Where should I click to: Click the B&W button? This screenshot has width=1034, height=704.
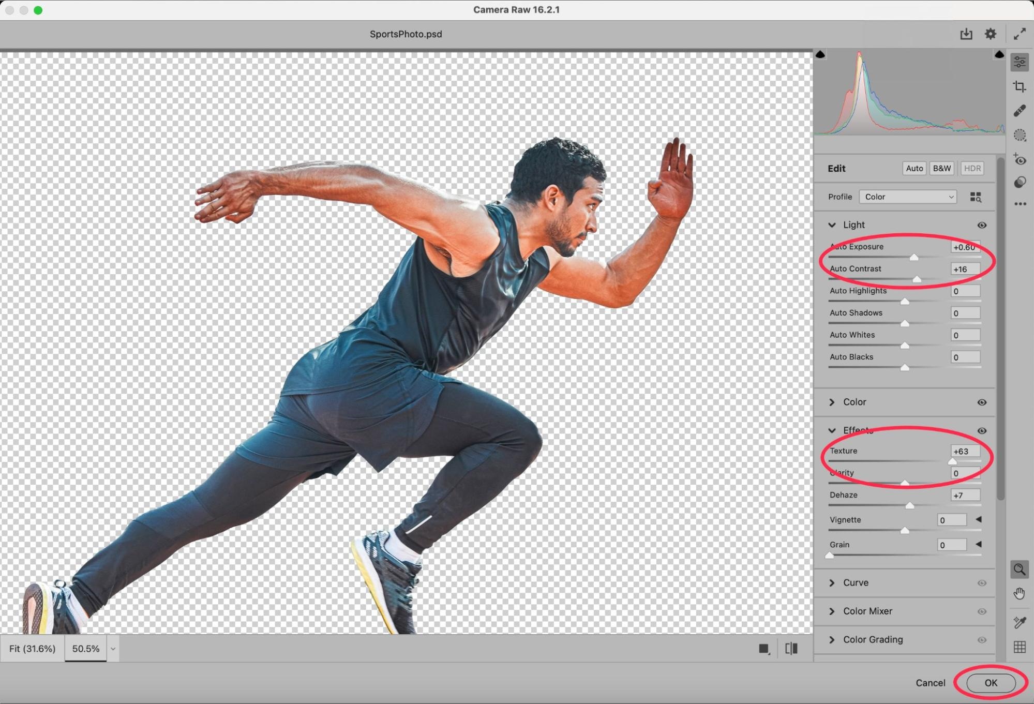tap(941, 169)
